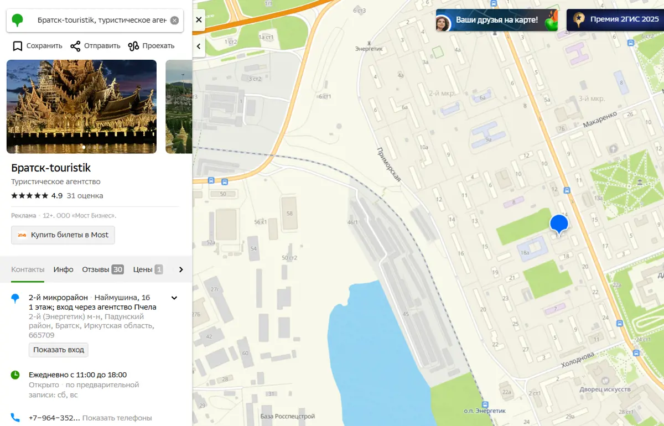This screenshot has height=426, width=664.
Task: Collapse the side panel with left chevron
Action: pos(199,46)
